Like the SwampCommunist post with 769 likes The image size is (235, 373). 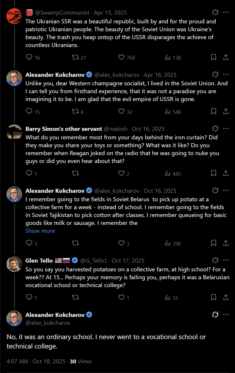(122, 57)
